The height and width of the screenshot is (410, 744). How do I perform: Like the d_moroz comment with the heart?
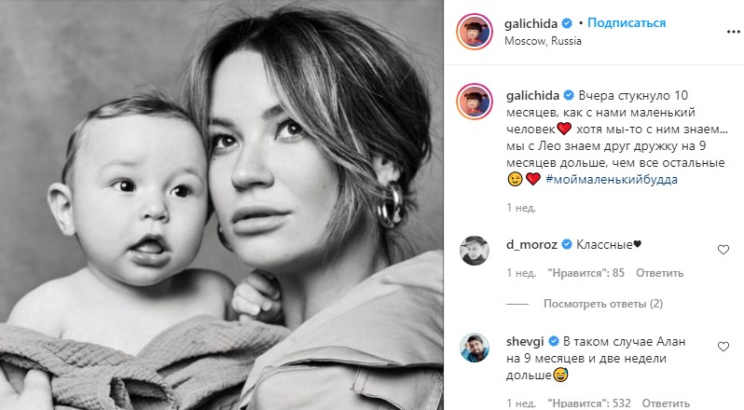[x=723, y=250]
